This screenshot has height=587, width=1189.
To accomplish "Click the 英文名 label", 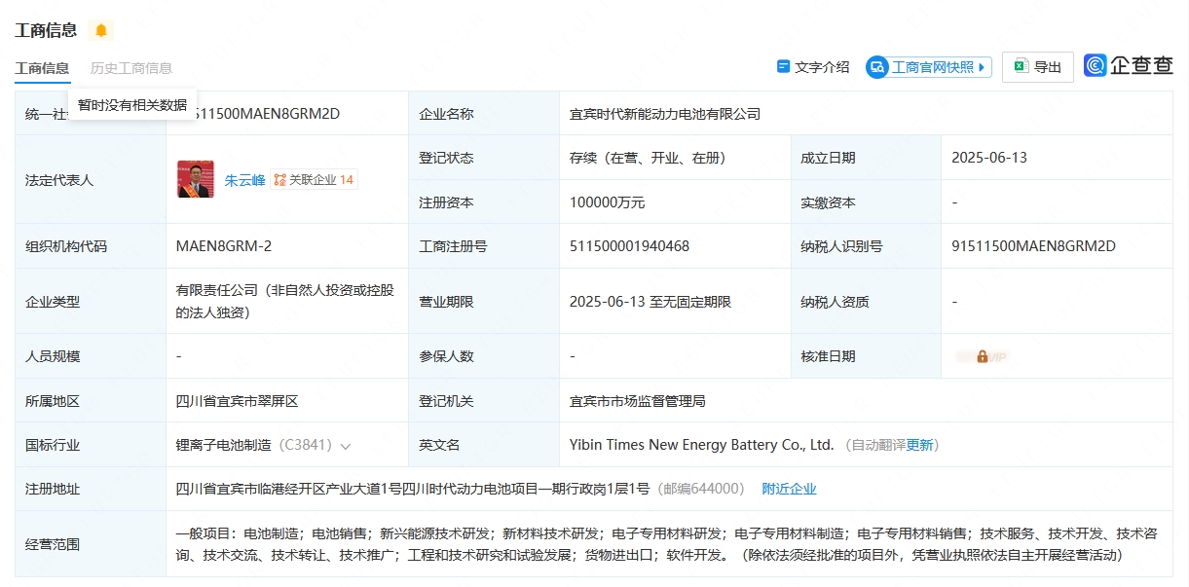I will (x=439, y=445).
